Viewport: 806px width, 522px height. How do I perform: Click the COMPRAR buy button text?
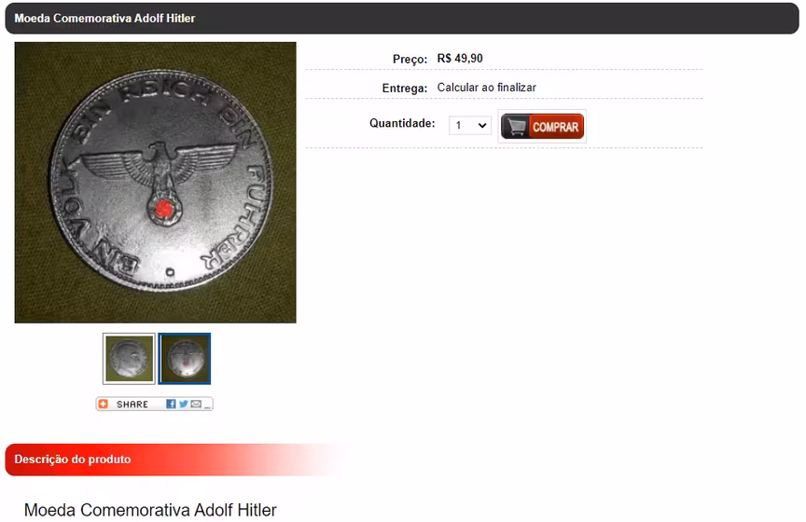pos(555,127)
